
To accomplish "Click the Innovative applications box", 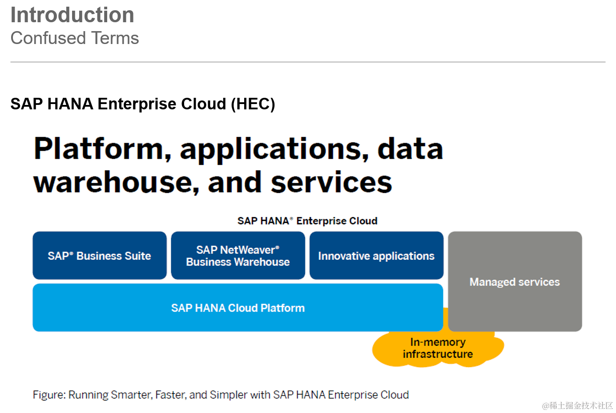I will (x=376, y=256).
